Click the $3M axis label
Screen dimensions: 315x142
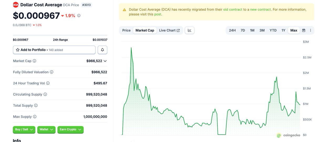pyautogui.click(x=306, y=42)
